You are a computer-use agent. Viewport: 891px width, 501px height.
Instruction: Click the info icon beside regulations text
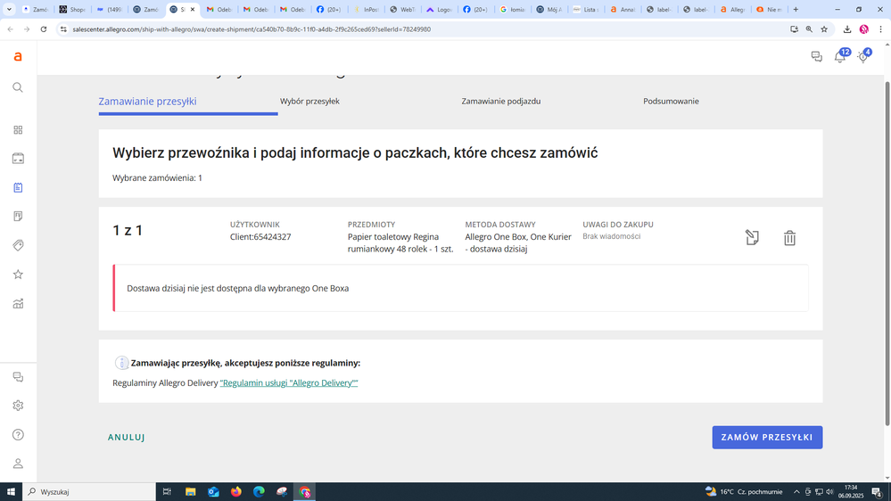coord(121,363)
